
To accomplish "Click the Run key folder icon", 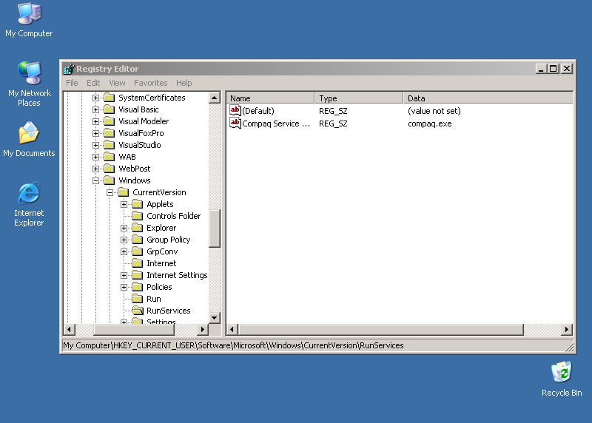I will click(x=138, y=299).
